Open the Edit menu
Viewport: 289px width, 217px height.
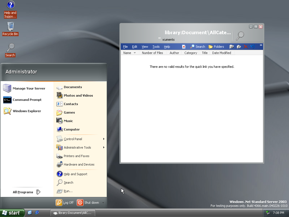(x=135, y=47)
